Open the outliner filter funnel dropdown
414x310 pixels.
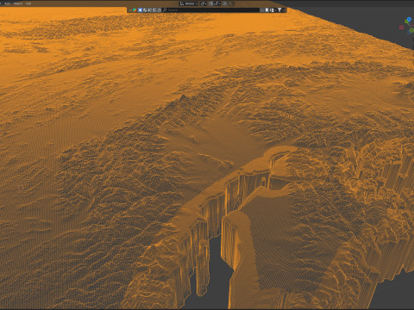pos(280,10)
